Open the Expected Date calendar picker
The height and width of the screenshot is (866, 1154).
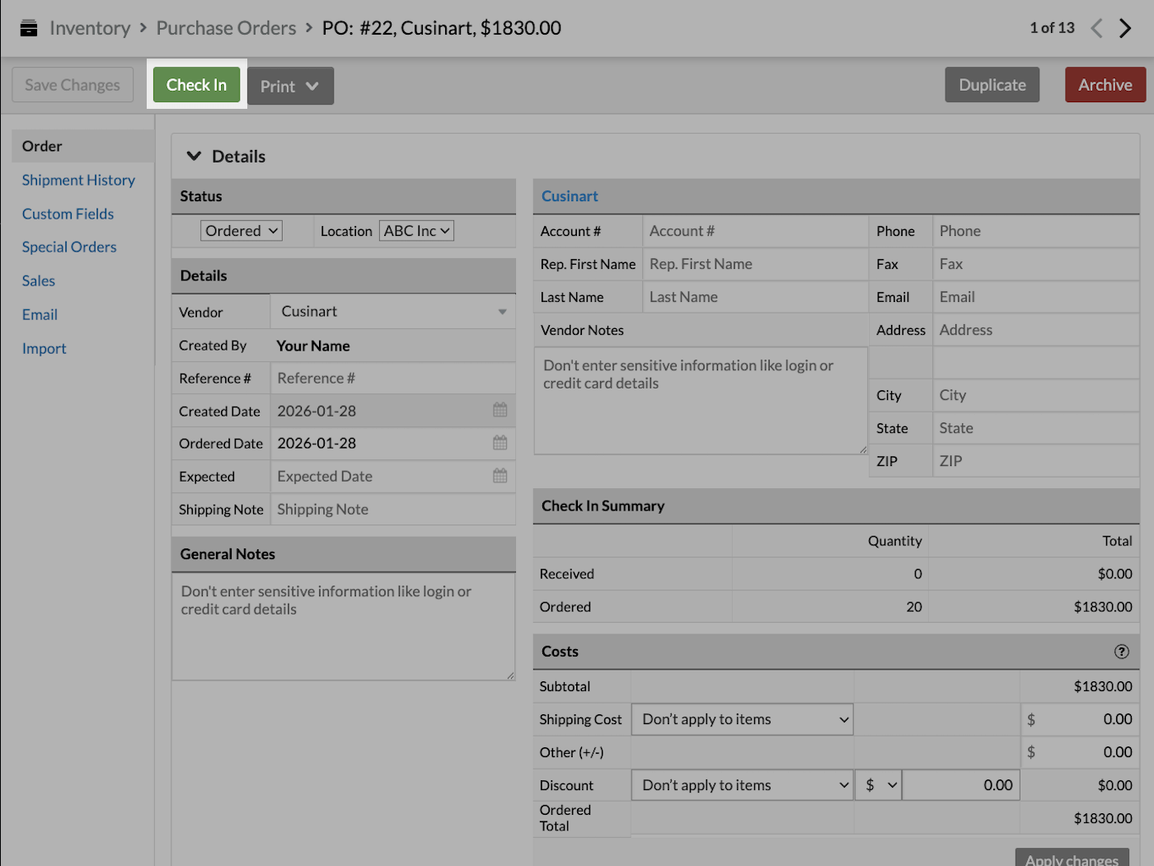point(499,476)
